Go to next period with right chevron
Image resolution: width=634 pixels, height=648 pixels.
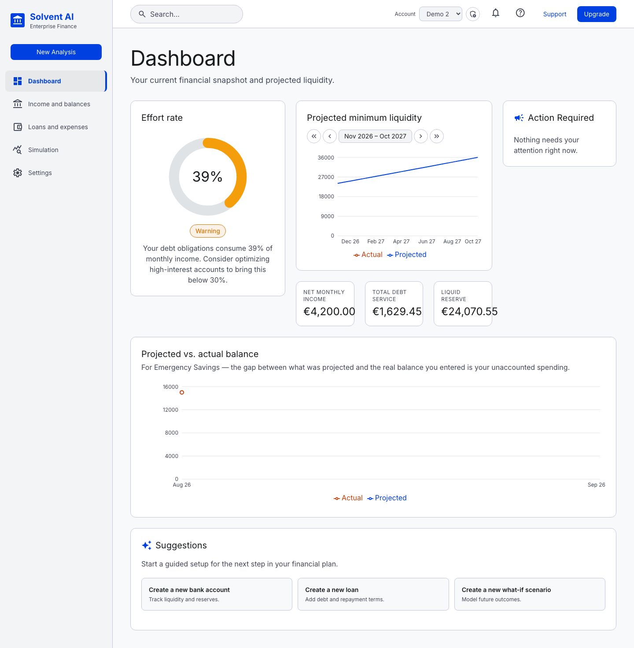point(421,136)
